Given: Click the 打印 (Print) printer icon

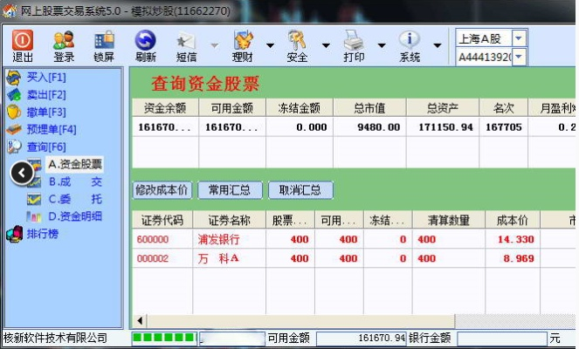Looking at the screenshot, I should click(354, 45).
